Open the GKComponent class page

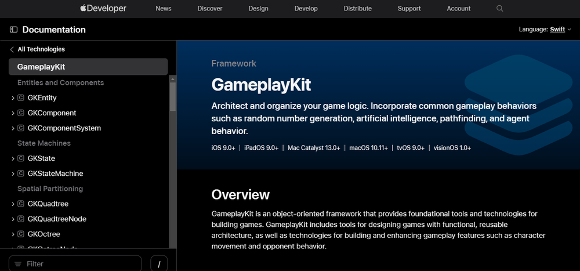click(52, 113)
